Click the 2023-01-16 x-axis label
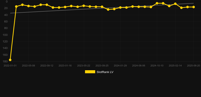201x97 pixels. (x=65, y=66)
